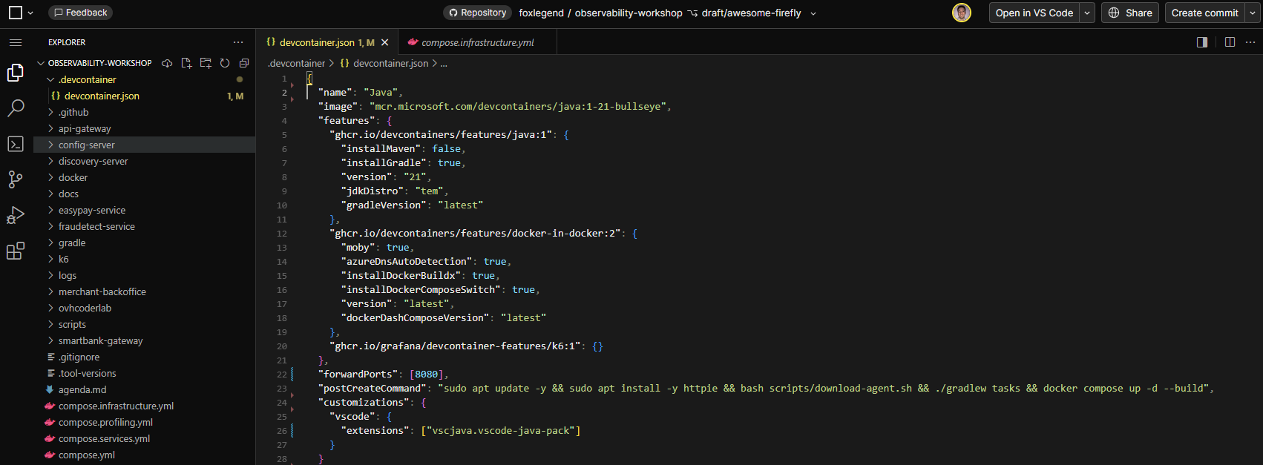The height and width of the screenshot is (465, 1263).
Task: Open the branch dropdown next to draft/awesome-firefly
Action: pos(813,13)
